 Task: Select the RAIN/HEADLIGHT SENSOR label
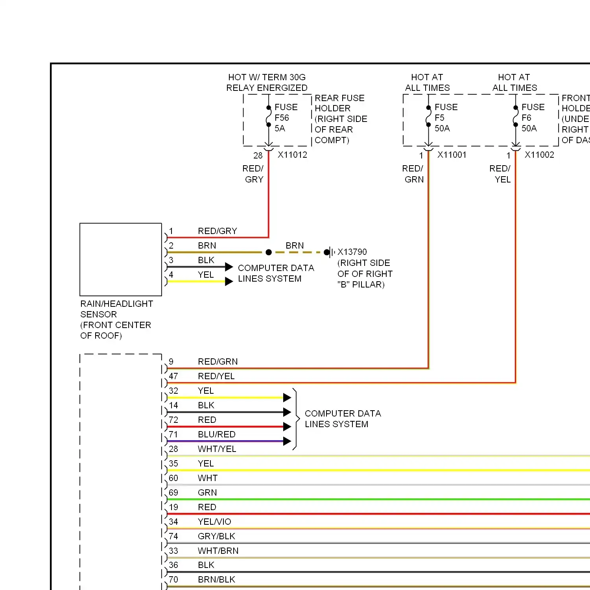tap(116, 319)
